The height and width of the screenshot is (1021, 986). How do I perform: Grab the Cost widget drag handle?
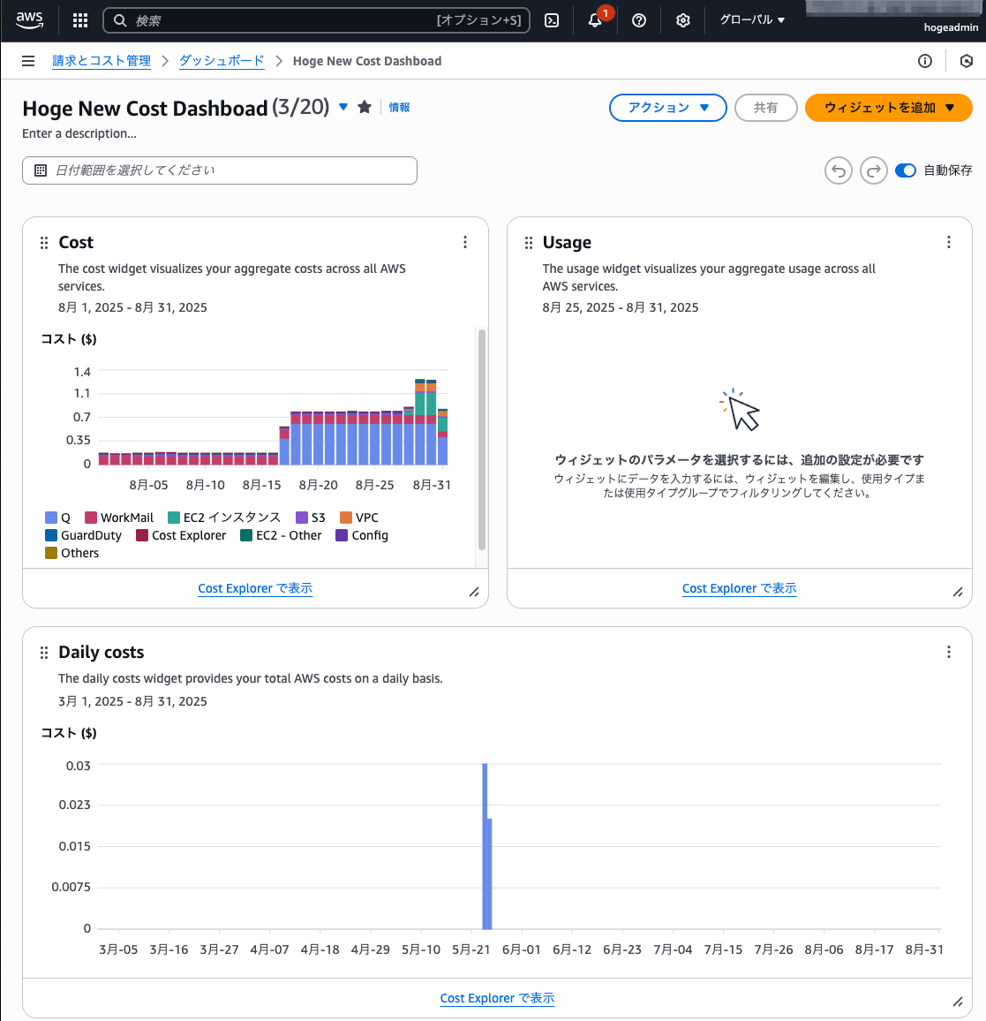tap(43, 243)
